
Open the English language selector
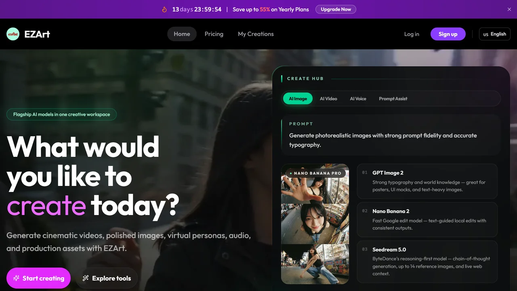pyautogui.click(x=494, y=34)
